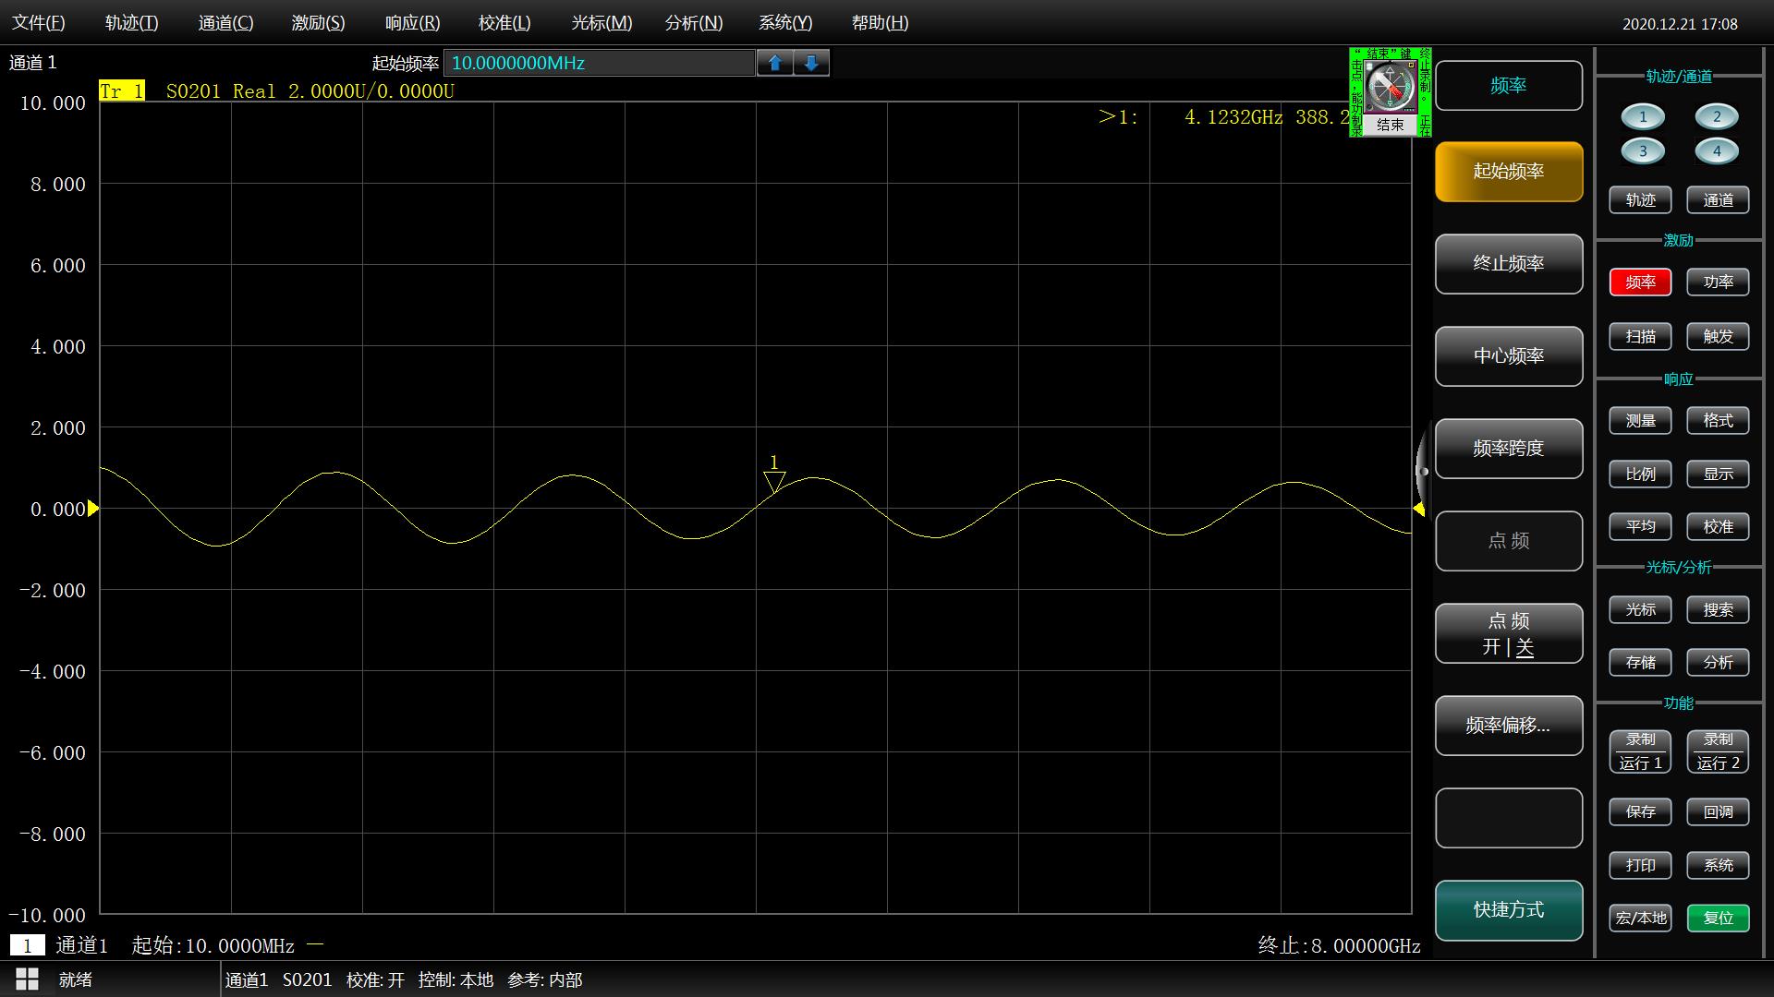Click the start frequency input field
This screenshot has width=1774, height=997.
(599, 63)
